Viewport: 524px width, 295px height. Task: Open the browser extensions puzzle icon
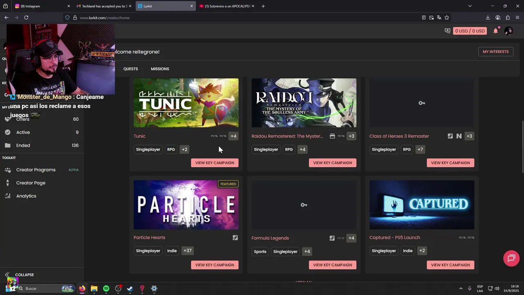coord(508,18)
